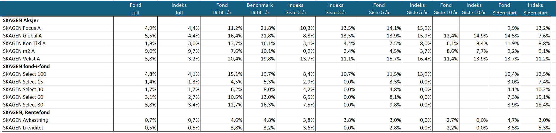The width and height of the screenshot is (556, 133).
Task: Select the Fond Siste 10 år header
Action: pyautogui.click(x=446, y=9)
